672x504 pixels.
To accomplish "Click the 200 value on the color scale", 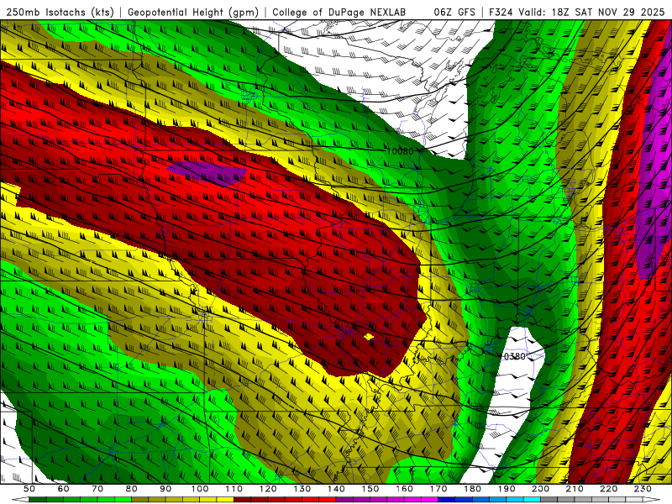I will pyautogui.click(x=541, y=489).
